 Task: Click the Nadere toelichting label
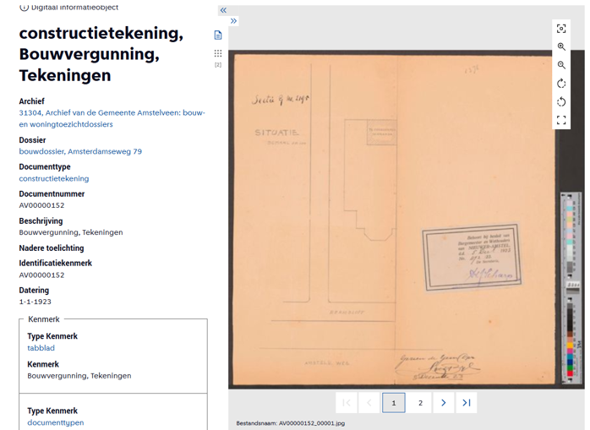52,248
